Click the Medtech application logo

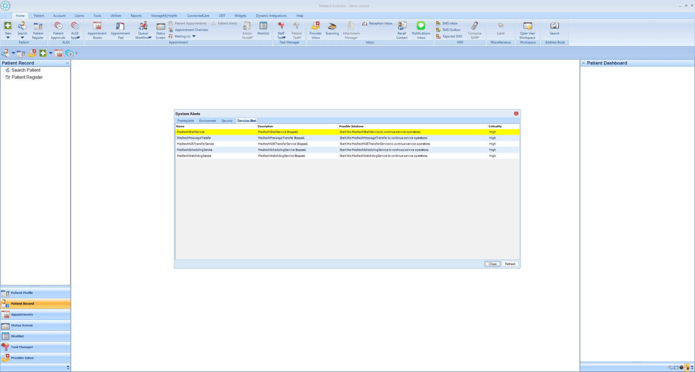coord(6,6)
